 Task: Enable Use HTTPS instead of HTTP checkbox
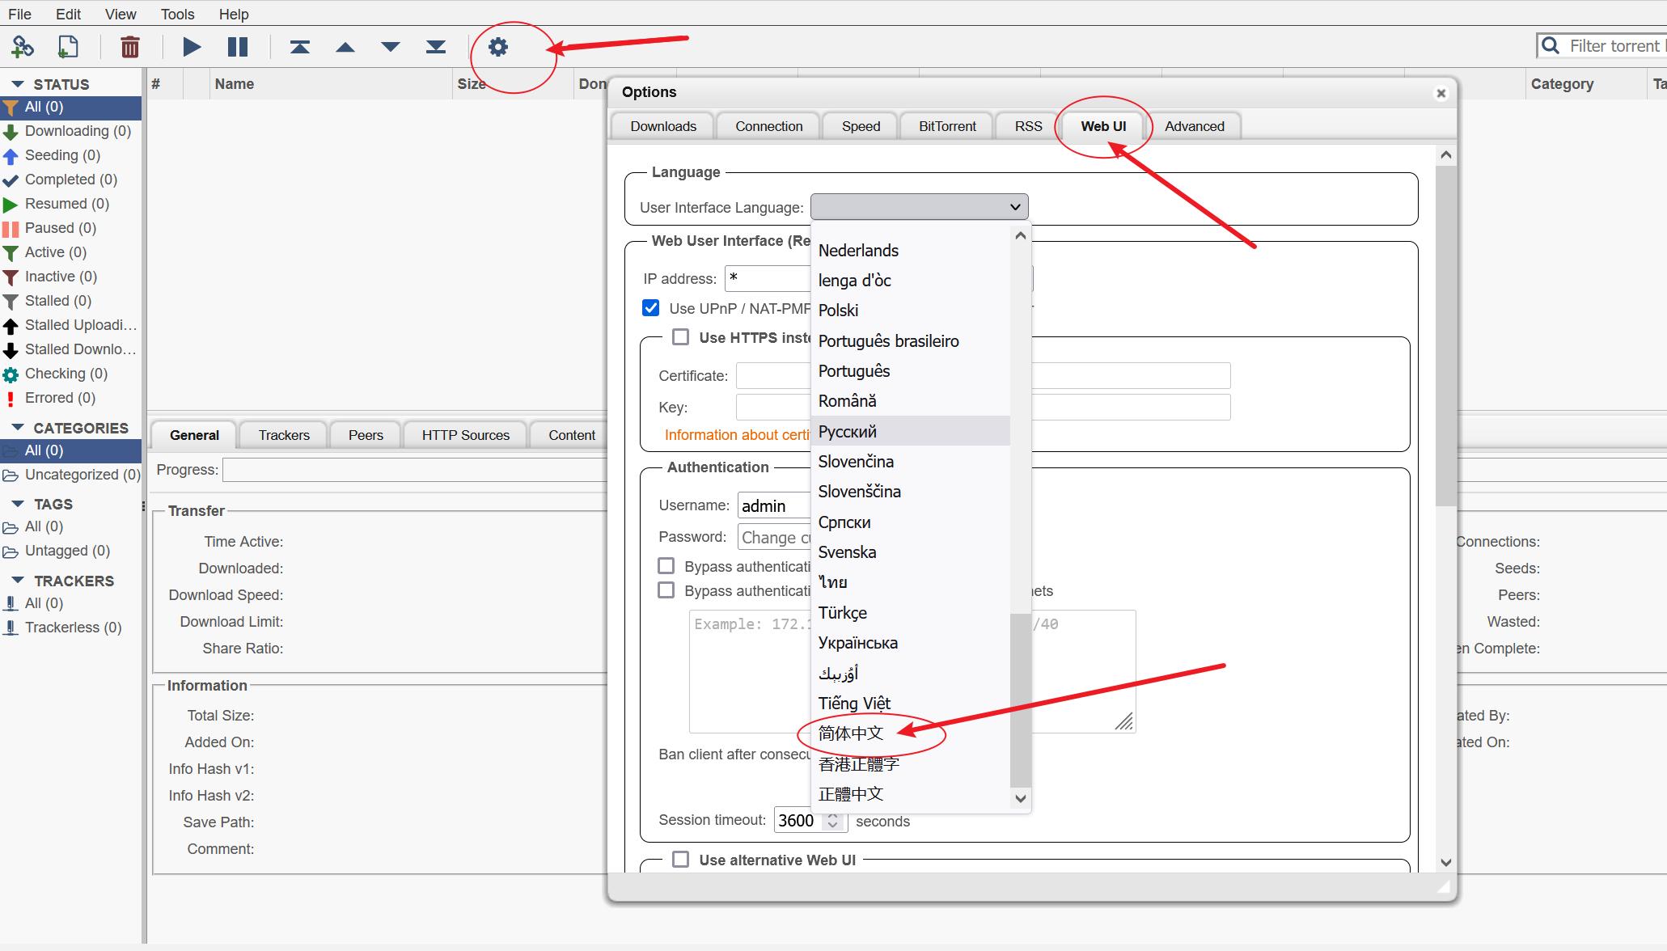[681, 337]
